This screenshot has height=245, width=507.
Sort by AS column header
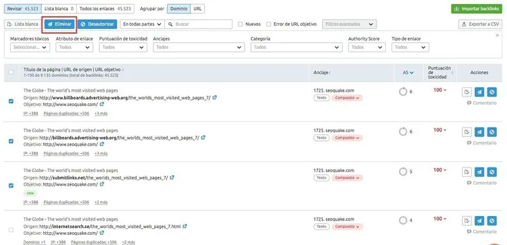tap(408, 73)
